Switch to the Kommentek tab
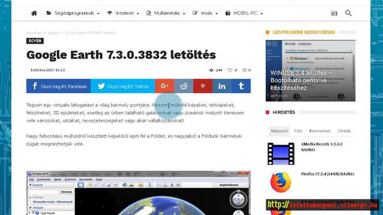 pyautogui.click(x=320, y=131)
